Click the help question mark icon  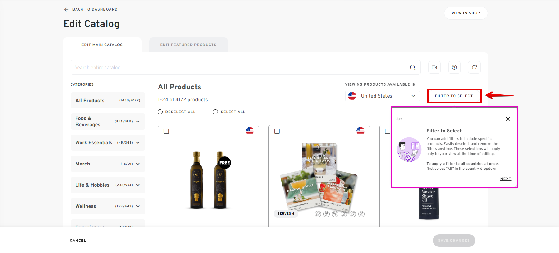(x=454, y=67)
